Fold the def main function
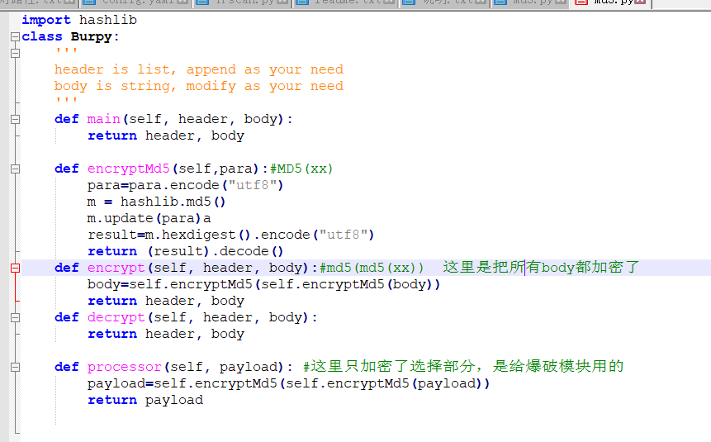711x442 pixels. pos(15,120)
